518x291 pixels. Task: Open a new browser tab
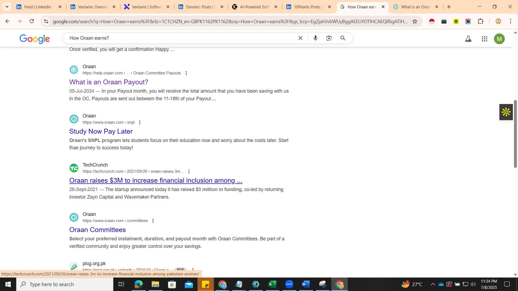point(449,7)
